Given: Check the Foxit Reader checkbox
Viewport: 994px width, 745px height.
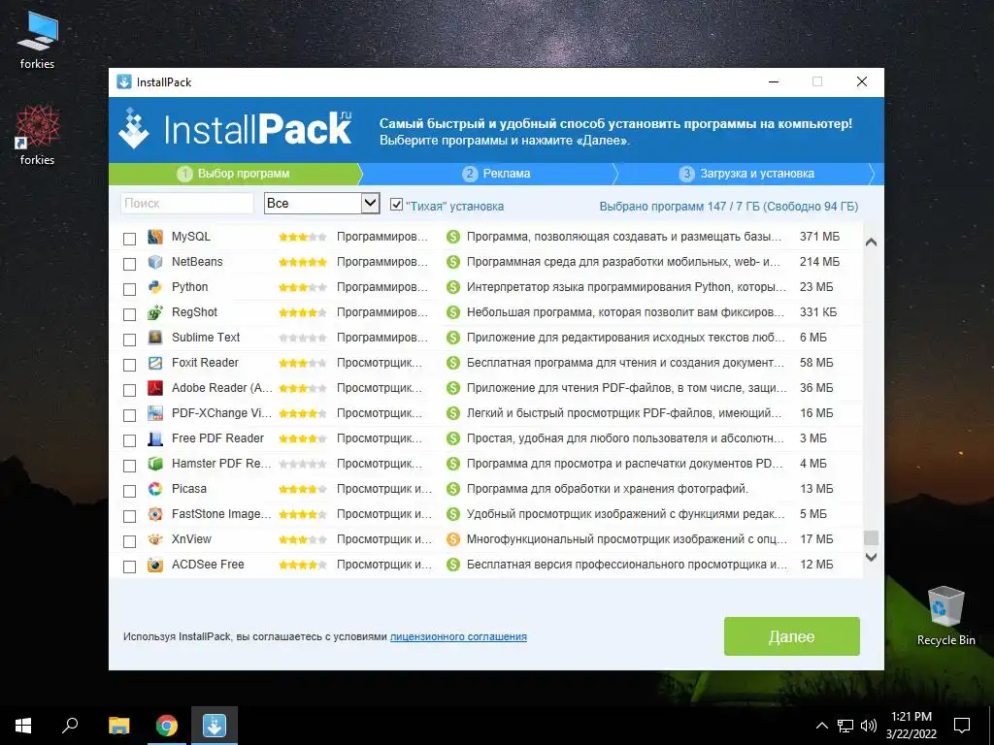Looking at the screenshot, I should 129,365.
